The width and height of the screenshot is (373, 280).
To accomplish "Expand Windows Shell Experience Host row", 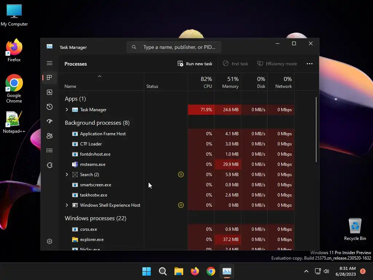I will [x=67, y=205].
